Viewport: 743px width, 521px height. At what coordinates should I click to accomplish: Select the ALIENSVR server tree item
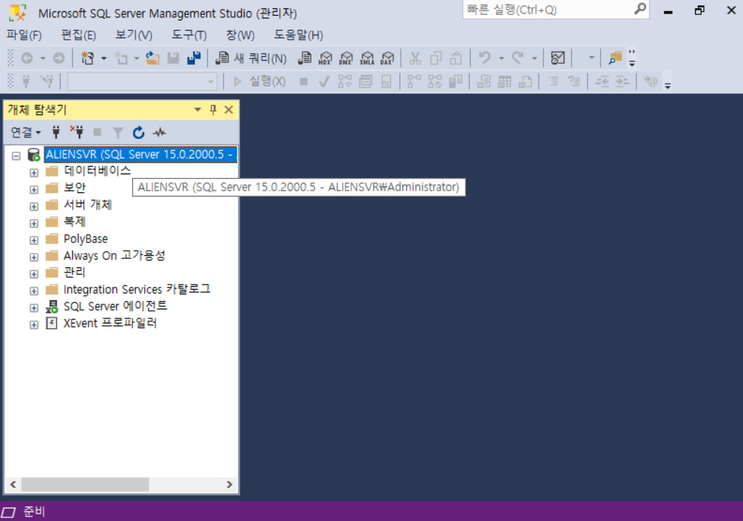(x=141, y=155)
